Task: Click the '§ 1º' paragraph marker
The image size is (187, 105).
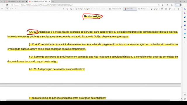Action: pyautogui.click(x=32, y=44)
